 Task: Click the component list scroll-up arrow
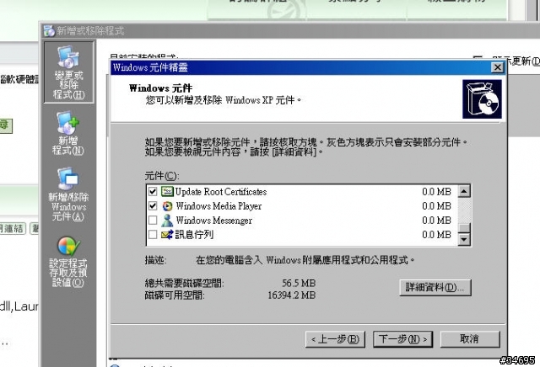(464, 191)
